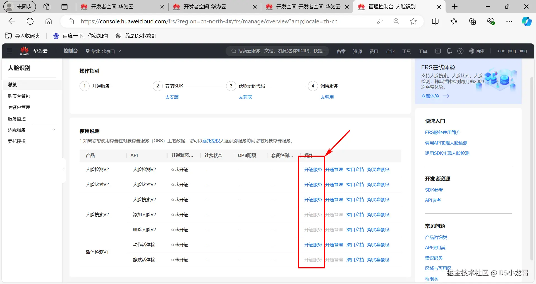Click 立即体验 in FRS在线体验 card
This screenshot has height=284, width=536.
tap(435, 96)
